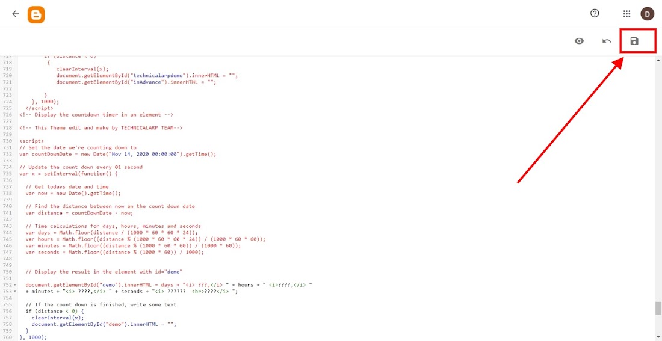The width and height of the screenshot is (662, 341).
Task: Click comment "Display the result in the element"
Action: [x=104, y=272]
